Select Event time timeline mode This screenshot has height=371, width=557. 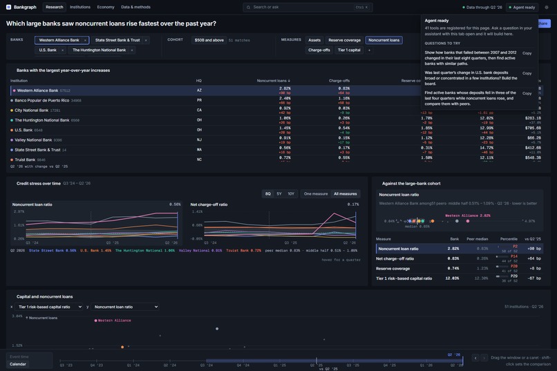click(x=19, y=356)
